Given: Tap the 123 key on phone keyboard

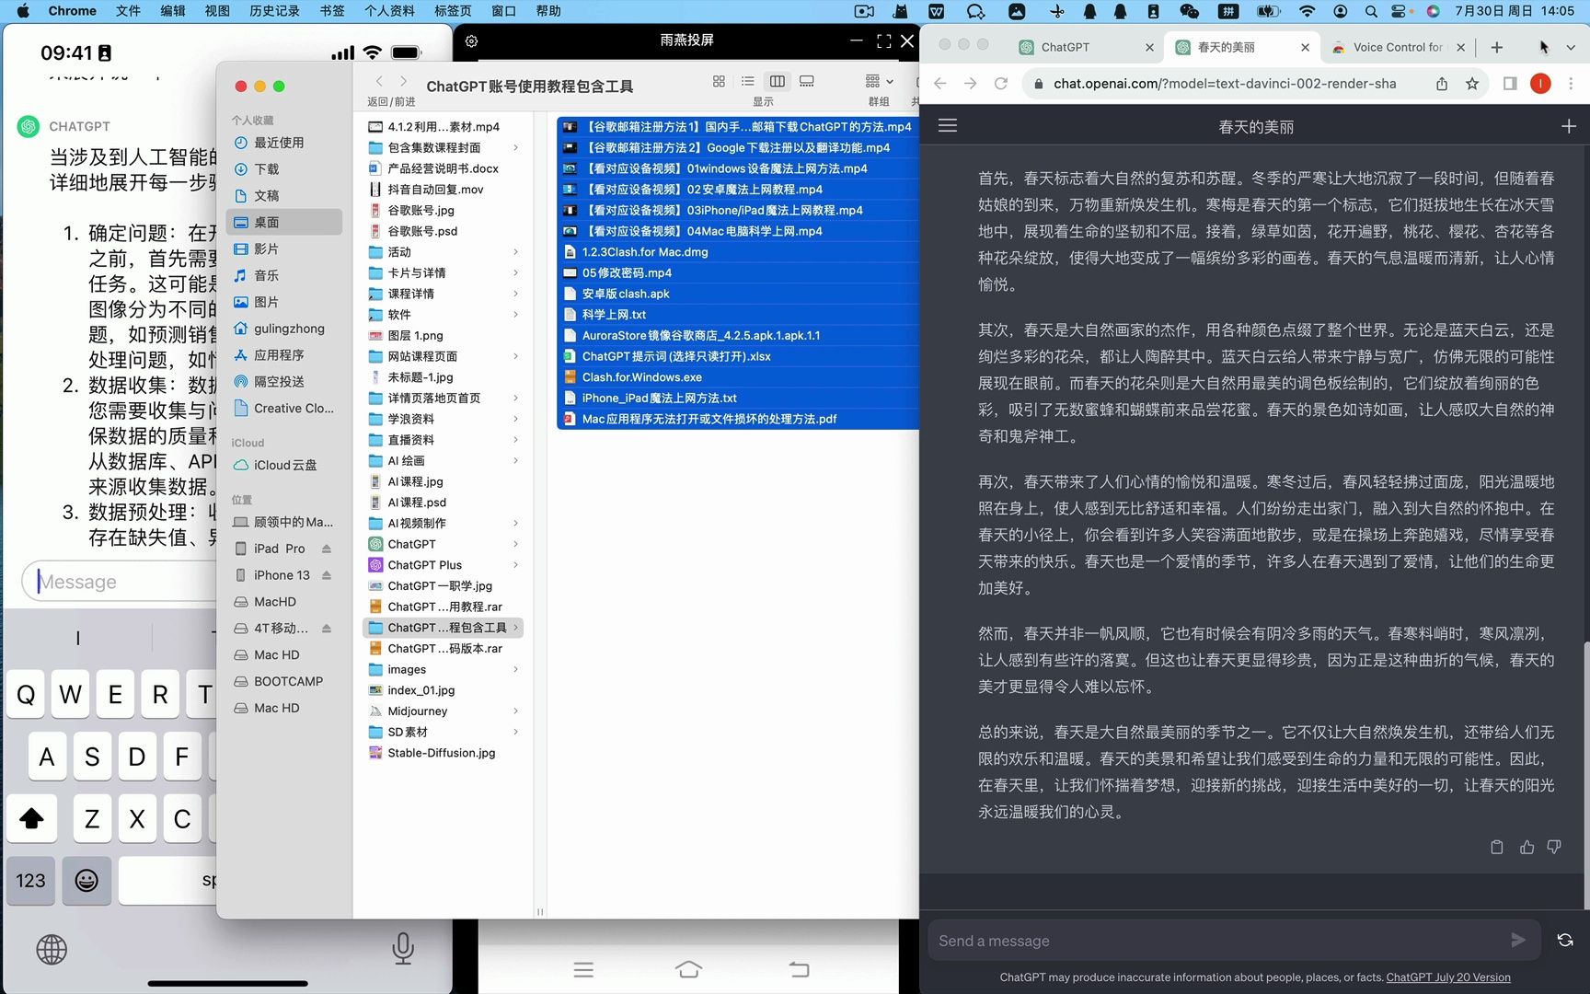Looking at the screenshot, I should coord(30,880).
